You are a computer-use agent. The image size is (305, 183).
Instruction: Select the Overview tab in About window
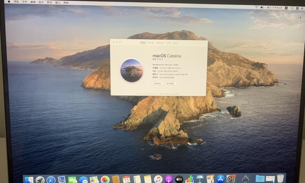(x=143, y=43)
